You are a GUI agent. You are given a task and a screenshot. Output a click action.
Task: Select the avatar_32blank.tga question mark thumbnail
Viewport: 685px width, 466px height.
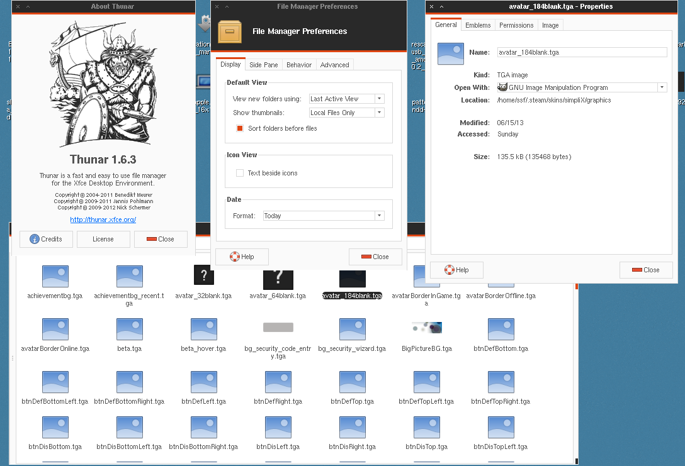tap(203, 275)
